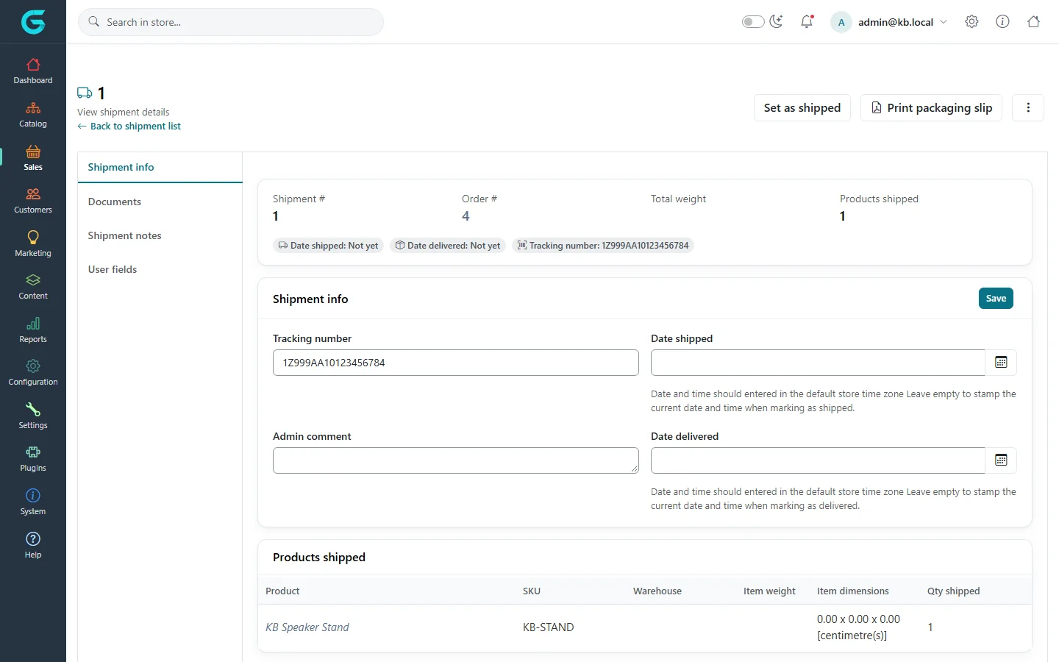This screenshot has width=1059, height=662.
Task: Open the Content sidebar section
Action: (33, 287)
